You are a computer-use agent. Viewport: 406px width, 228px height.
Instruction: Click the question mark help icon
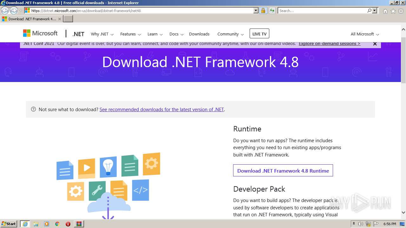[33, 109]
